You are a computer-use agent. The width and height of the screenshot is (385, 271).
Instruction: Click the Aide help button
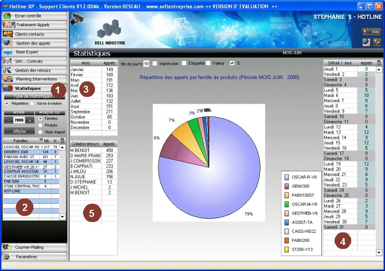coord(371,32)
